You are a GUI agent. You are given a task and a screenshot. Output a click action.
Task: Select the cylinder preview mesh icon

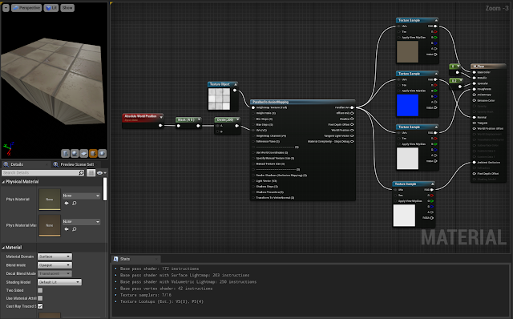(x=66, y=153)
